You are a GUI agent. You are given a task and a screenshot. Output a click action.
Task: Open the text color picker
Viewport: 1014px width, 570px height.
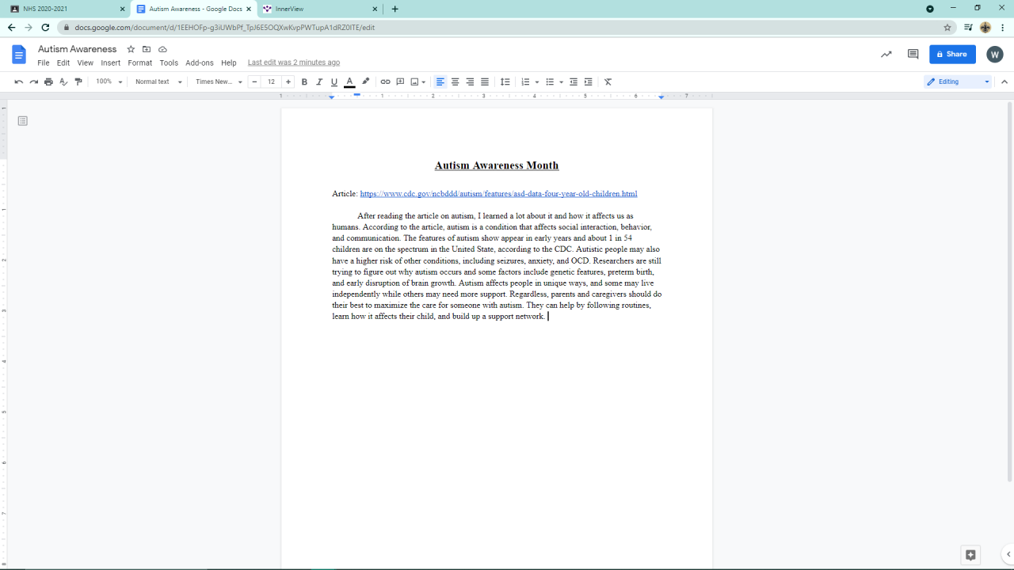pyautogui.click(x=349, y=82)
